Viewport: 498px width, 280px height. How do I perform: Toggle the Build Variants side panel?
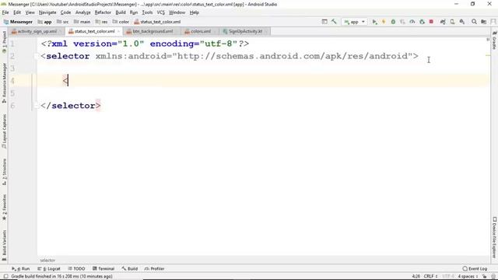[x=4, y=245]
